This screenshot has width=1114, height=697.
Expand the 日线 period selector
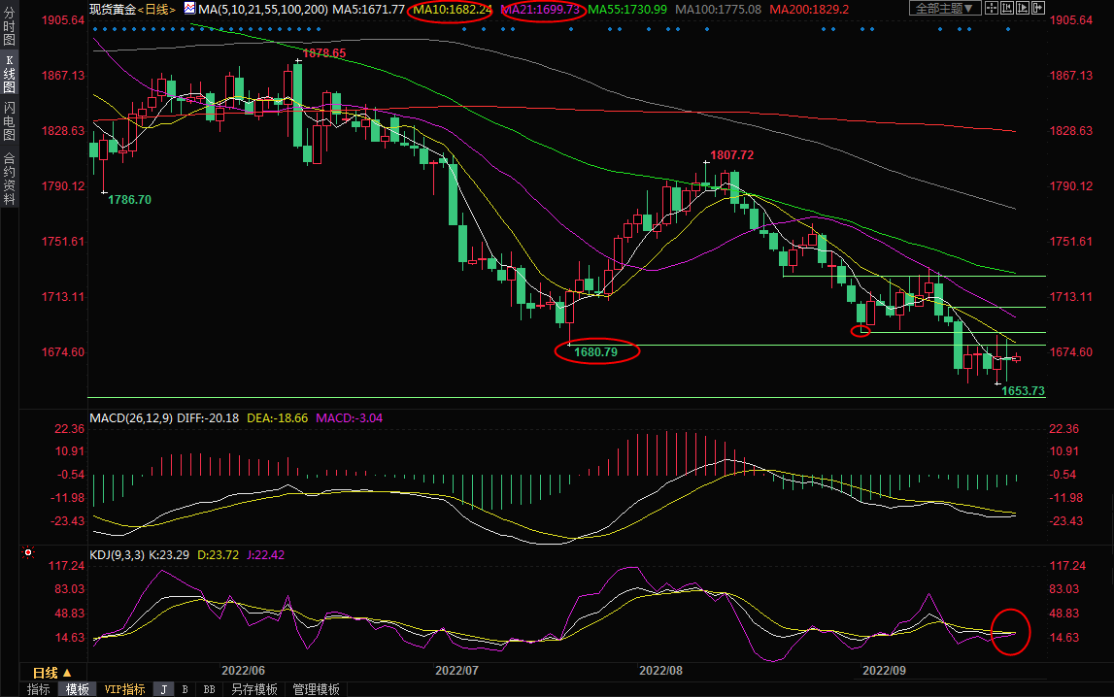click(x=51, y=672)
